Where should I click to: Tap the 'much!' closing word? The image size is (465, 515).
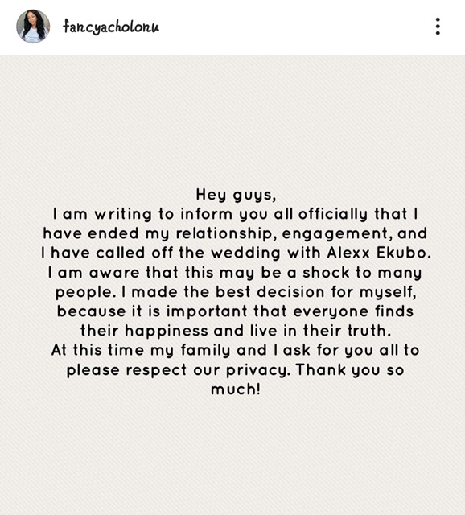236,389
